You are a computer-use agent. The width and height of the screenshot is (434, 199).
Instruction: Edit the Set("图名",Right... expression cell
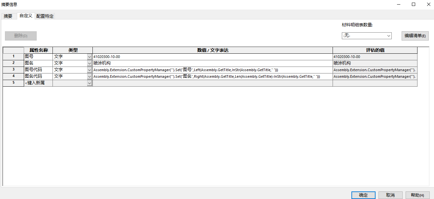[x=213, y=76]
